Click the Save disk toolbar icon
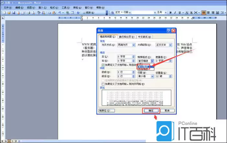This screenshot has width=227, height=143. tap(14, 13)
